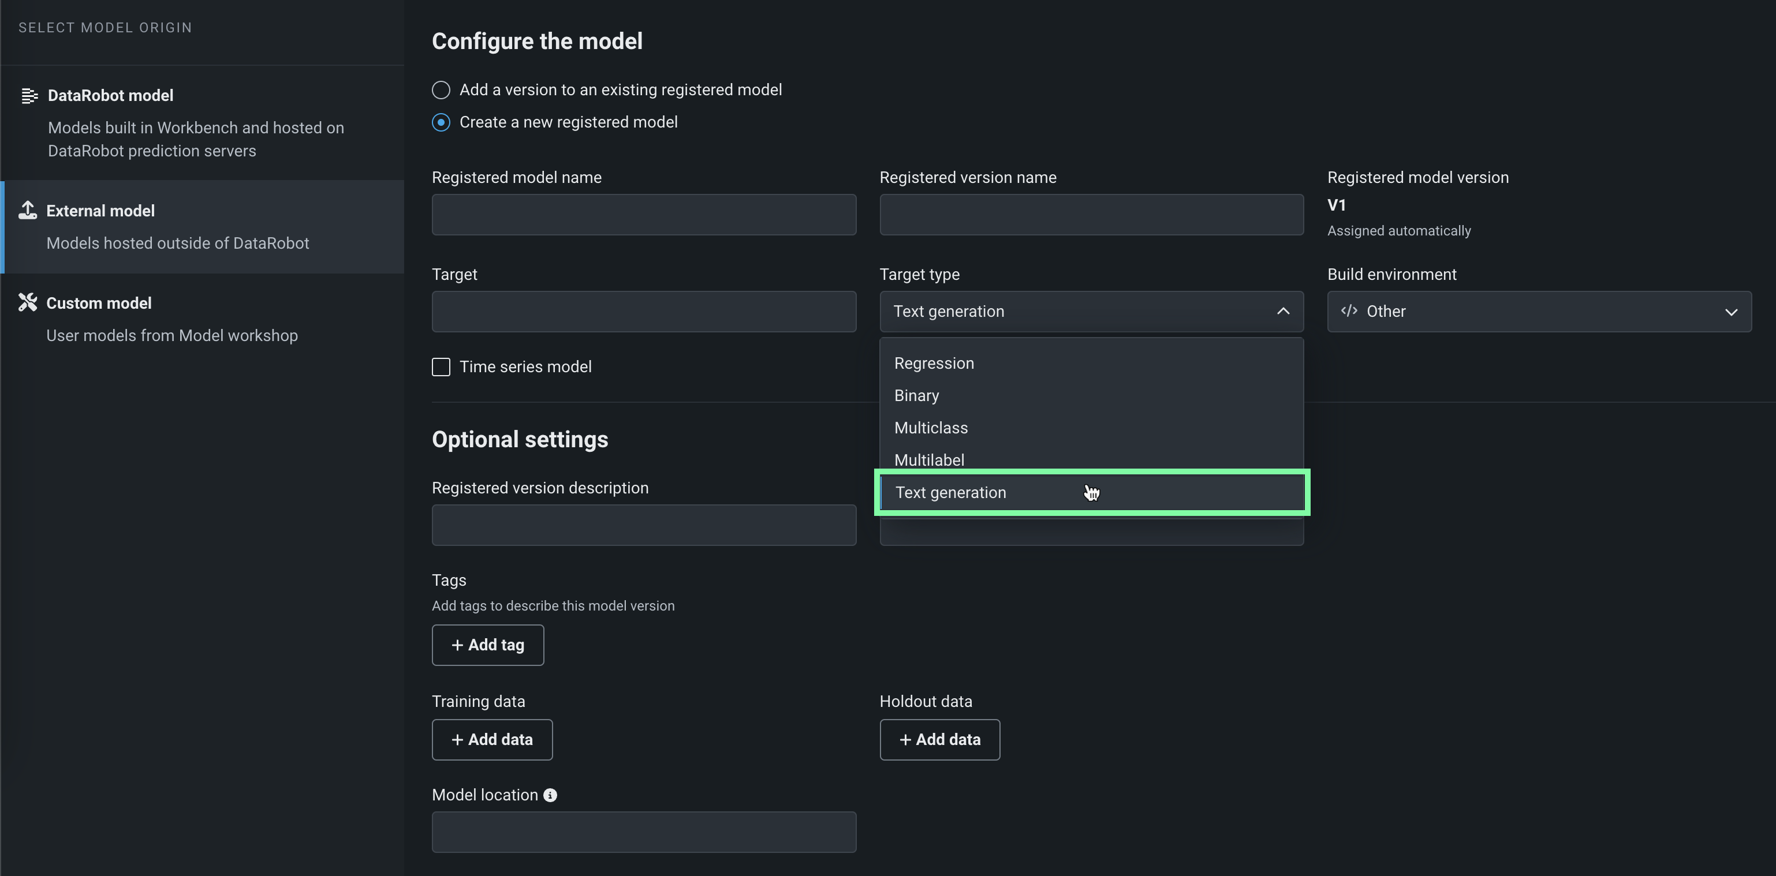Image resolution: width=1776 pixels, height=876 pixels.
Task: Expand the Build environment dropdown arrow
Action: coord(1730,312)
